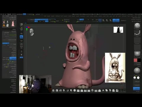Open the current brush thumbnail with swirl sphere

pos(137,26)
